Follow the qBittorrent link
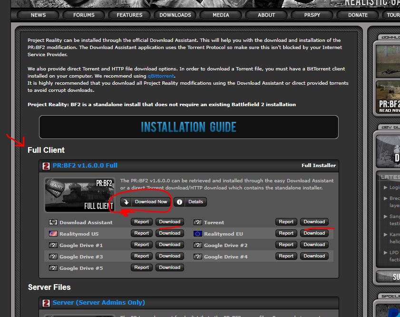Image resolution: width=400 pixels, height=317 pixels. click(161, 76)
